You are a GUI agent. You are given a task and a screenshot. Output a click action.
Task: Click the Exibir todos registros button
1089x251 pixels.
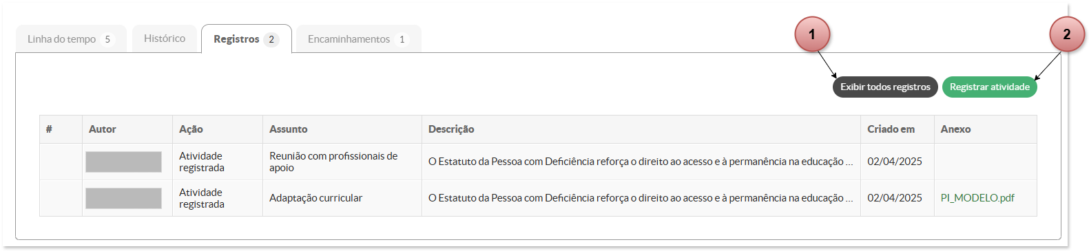click(x=885, y=87)
